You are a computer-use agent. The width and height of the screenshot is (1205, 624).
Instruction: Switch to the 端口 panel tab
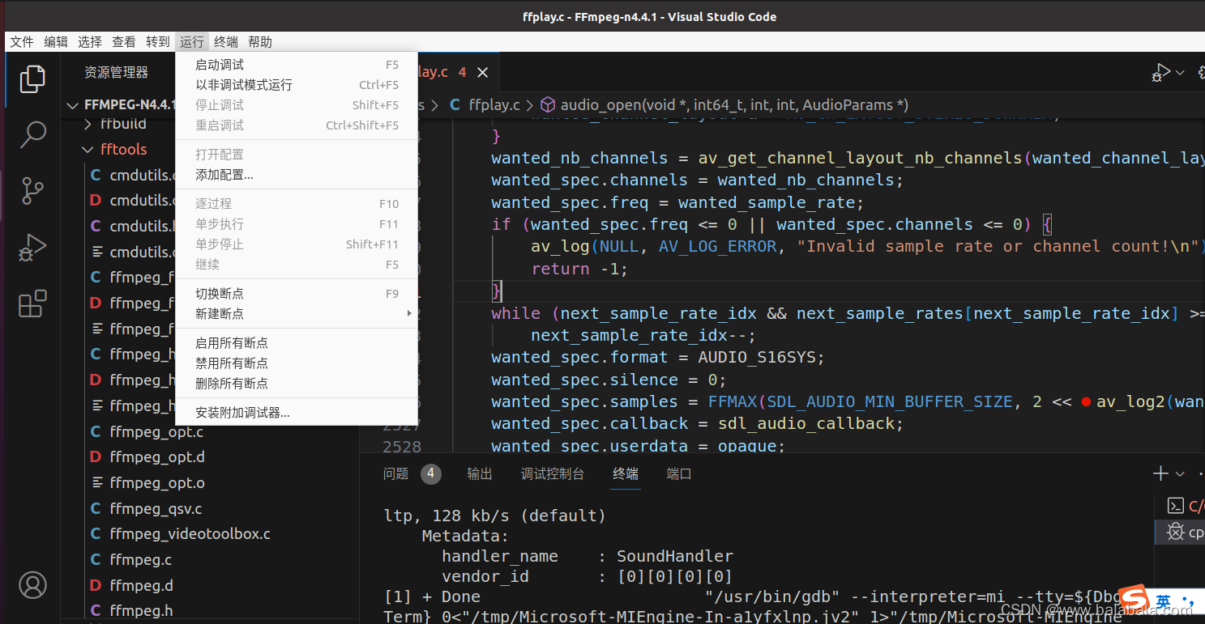[679, 473]
